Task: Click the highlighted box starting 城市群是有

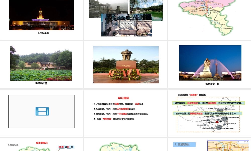Action: coord(209,103)
